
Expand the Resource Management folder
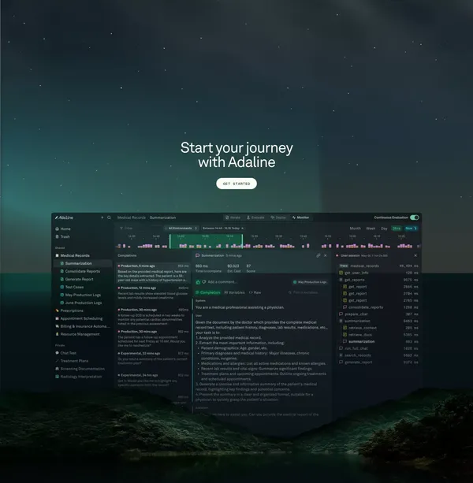point(77,334)
